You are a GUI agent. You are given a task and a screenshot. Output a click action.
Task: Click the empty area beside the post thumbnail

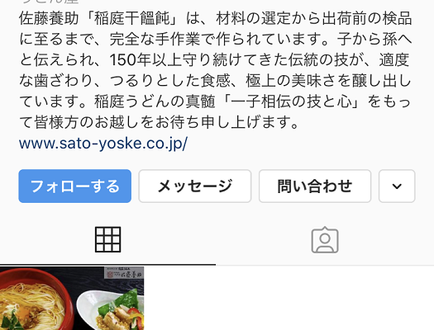pyautogui.click(x=289, y=299)
